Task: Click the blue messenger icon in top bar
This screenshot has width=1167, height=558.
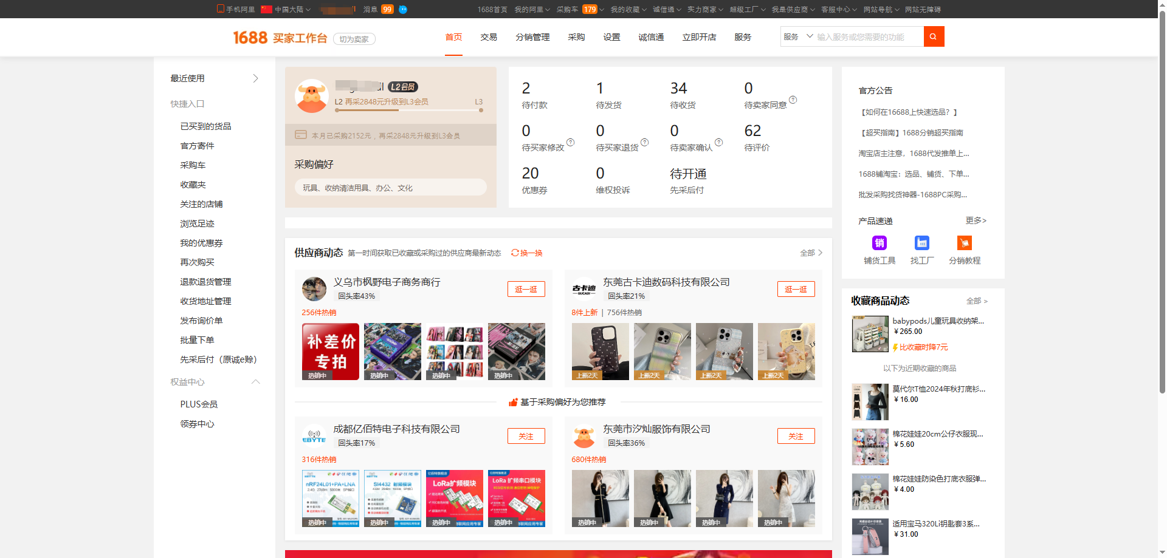Action: (403, 9)
